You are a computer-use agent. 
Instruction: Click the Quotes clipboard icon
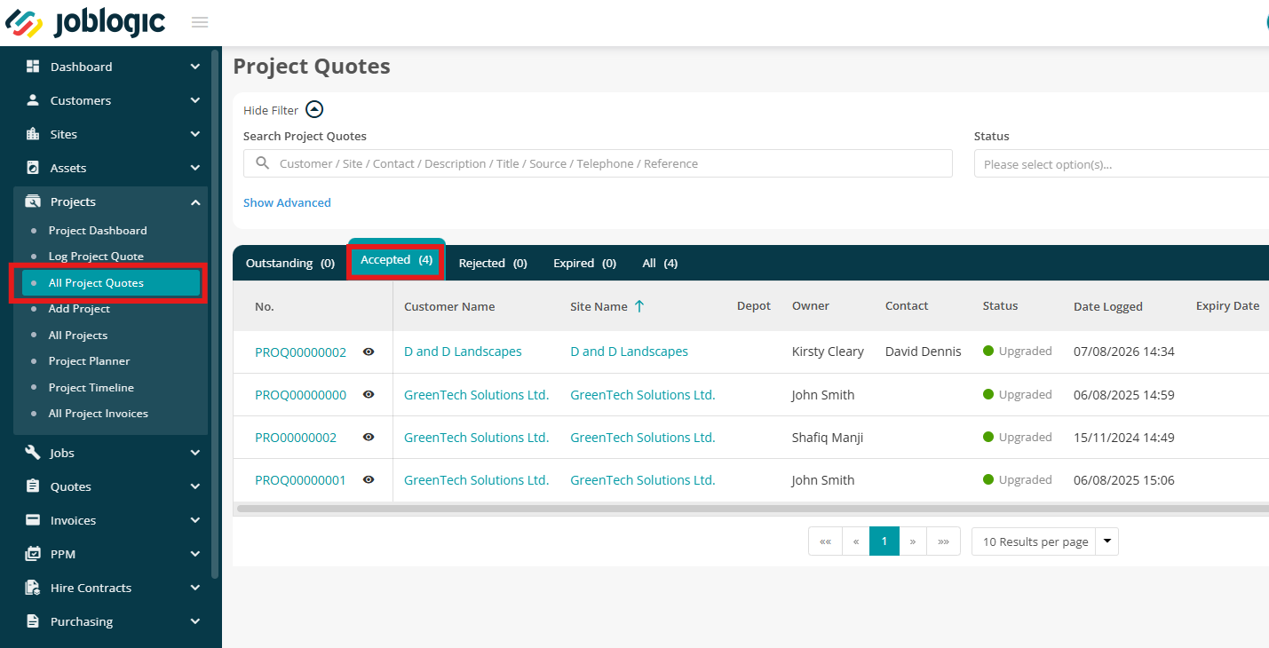pyautogui.click(x=33, y=486)
